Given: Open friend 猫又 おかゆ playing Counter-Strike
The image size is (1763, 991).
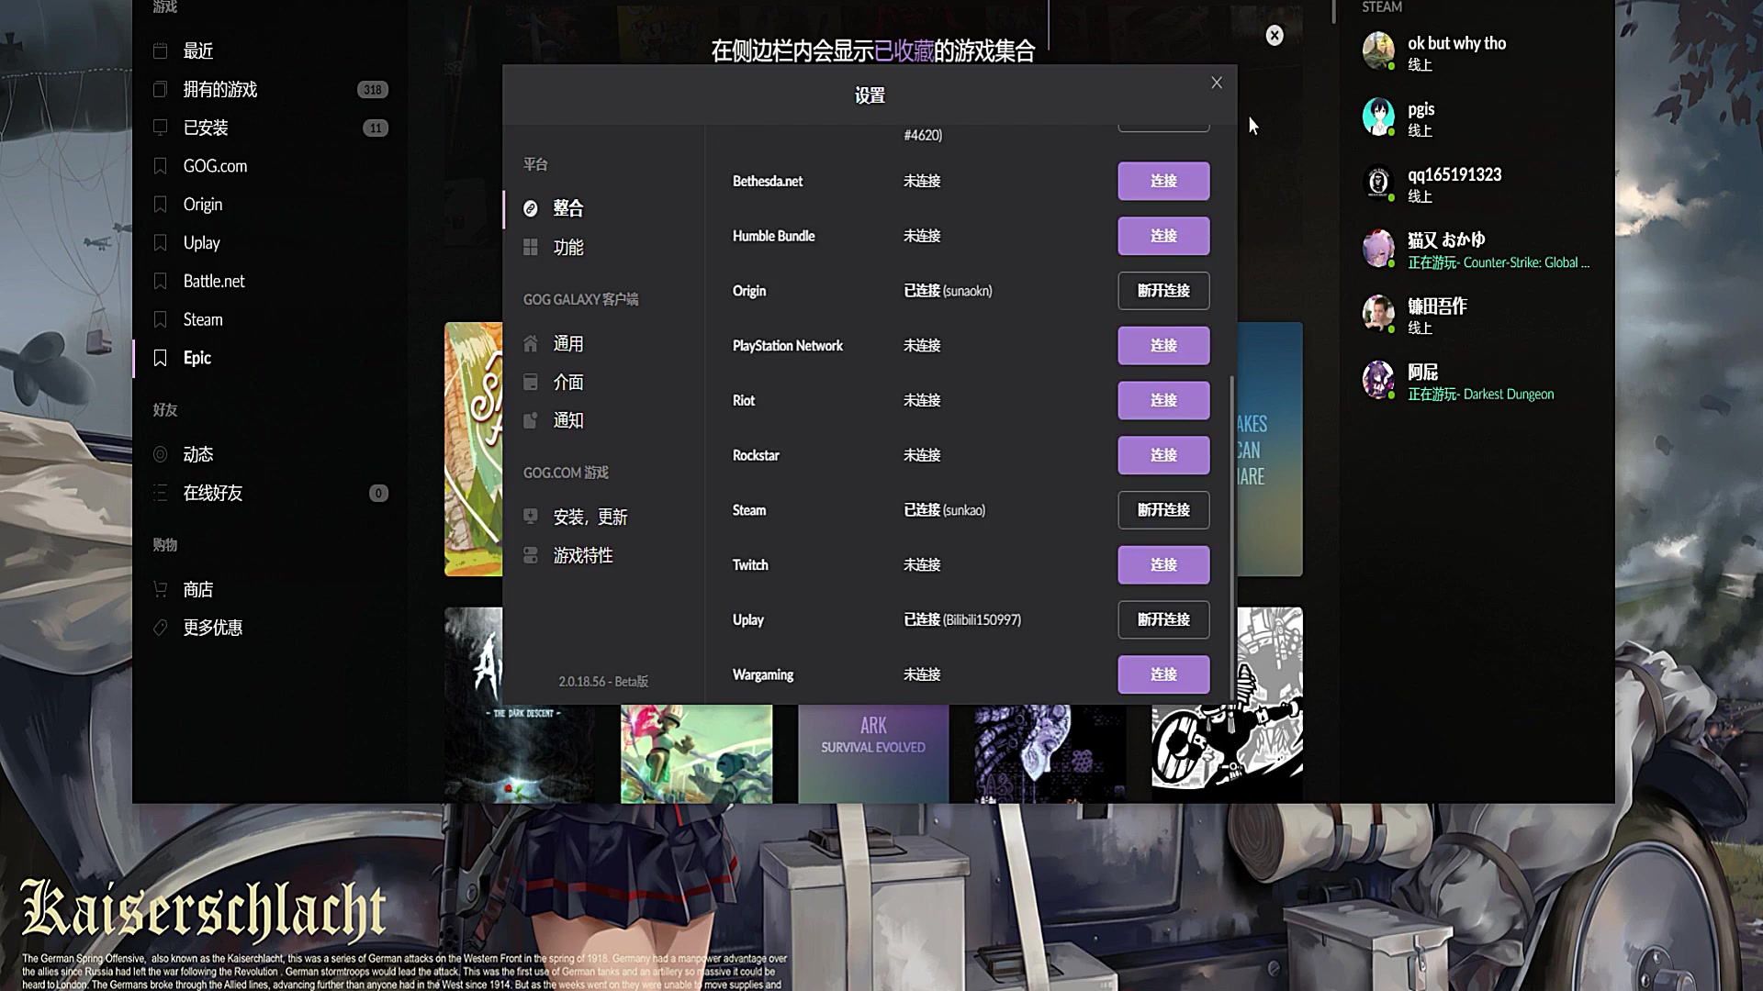Looking at the screenshot, I should [1477, 250].
